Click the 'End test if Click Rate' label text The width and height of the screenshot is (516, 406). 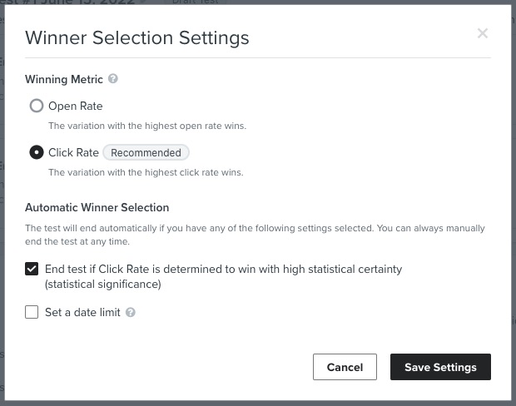click(x=223, y=270)
